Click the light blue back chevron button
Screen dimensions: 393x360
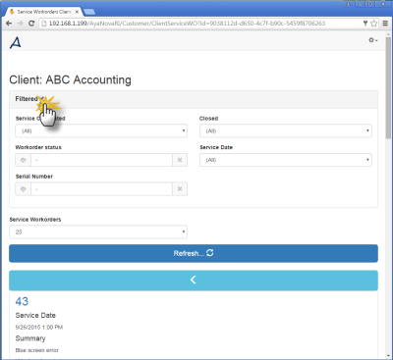(x=194, y=281)
